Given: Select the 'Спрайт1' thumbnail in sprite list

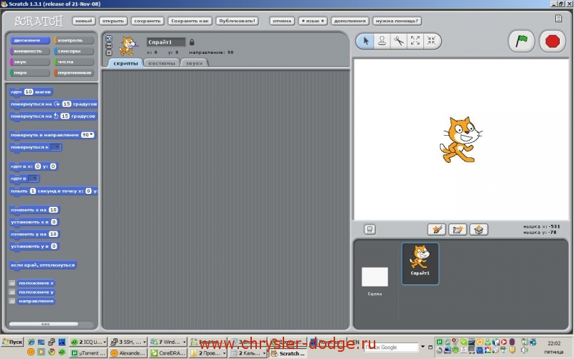Looking at the screenshot, I should coord(420,264).
